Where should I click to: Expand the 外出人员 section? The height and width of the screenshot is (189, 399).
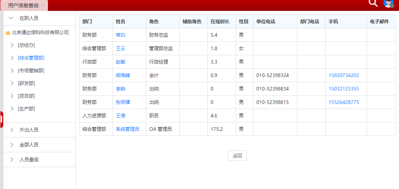tap(12, 130)
